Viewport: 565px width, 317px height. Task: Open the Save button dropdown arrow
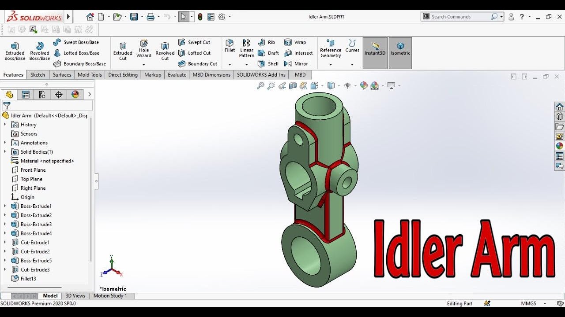click(x=142, y=17)
